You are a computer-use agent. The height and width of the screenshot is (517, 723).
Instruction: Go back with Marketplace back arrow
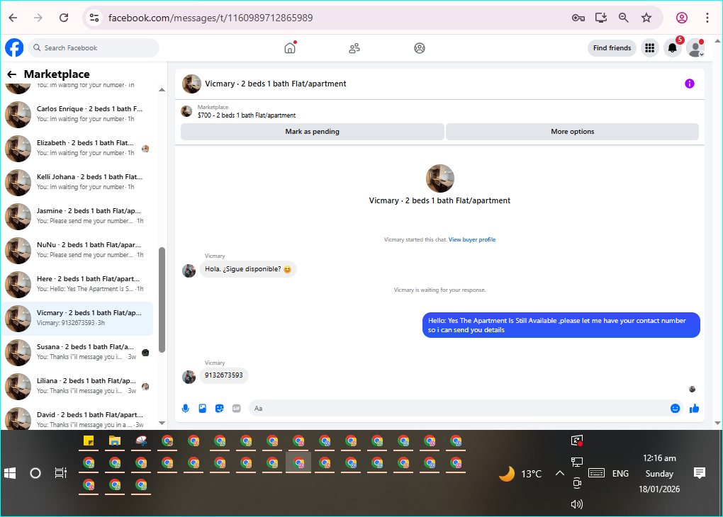pyautogui.click(x=12, y=74)
